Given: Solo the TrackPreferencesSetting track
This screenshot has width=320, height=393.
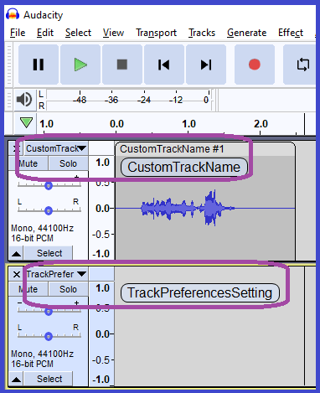Looking at the screenshot, I should coord(68,289).
